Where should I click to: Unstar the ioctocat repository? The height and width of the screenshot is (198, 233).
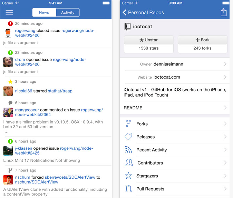148,40
